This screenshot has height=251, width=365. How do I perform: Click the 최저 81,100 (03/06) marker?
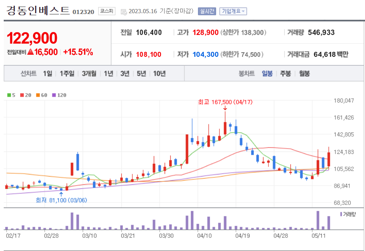pyautogui.click(x=61, y=200)
